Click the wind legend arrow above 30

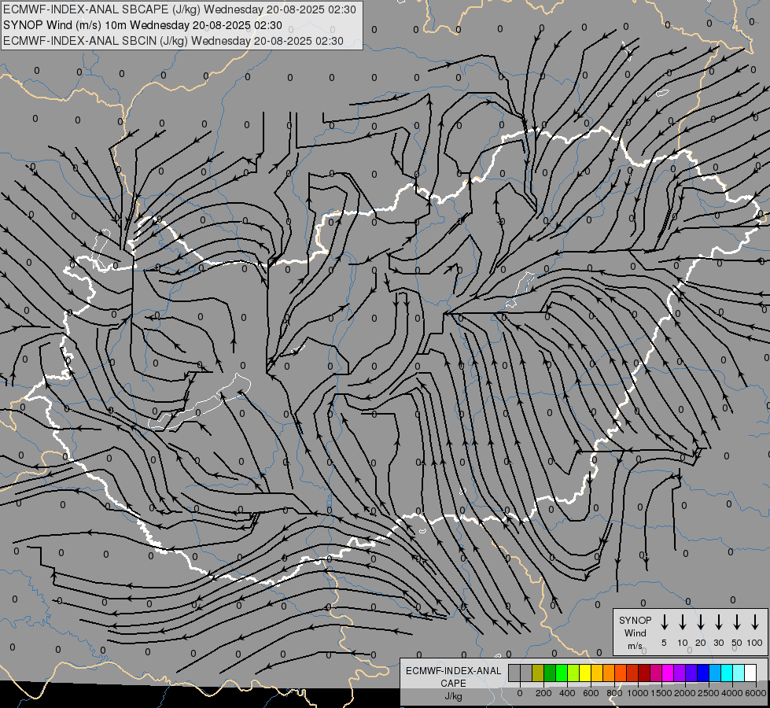pos(718,622)
